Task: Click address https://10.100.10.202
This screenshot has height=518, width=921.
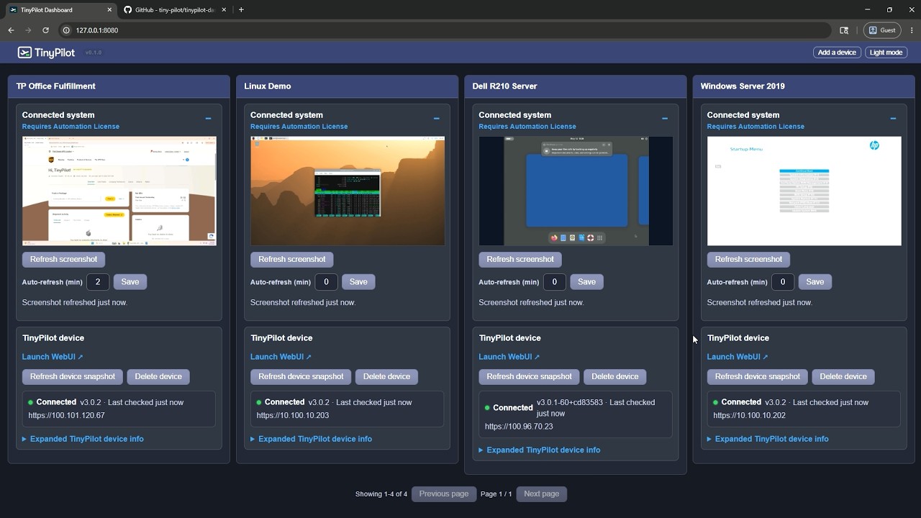Action: pos(750,416)
